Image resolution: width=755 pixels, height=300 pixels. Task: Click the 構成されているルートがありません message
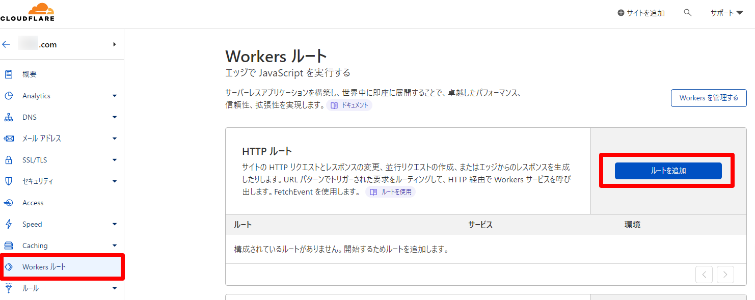tap(341, 250)
